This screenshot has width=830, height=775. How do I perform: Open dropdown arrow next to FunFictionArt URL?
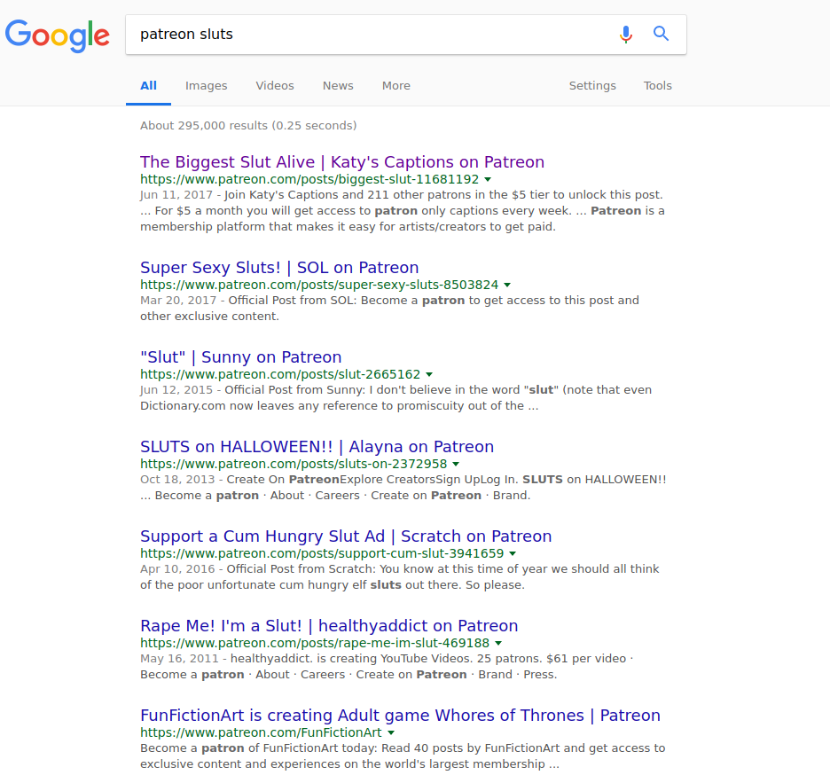pos(391,733)
